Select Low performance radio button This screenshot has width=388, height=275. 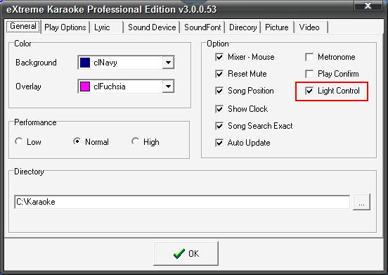(x=18, y=141)
